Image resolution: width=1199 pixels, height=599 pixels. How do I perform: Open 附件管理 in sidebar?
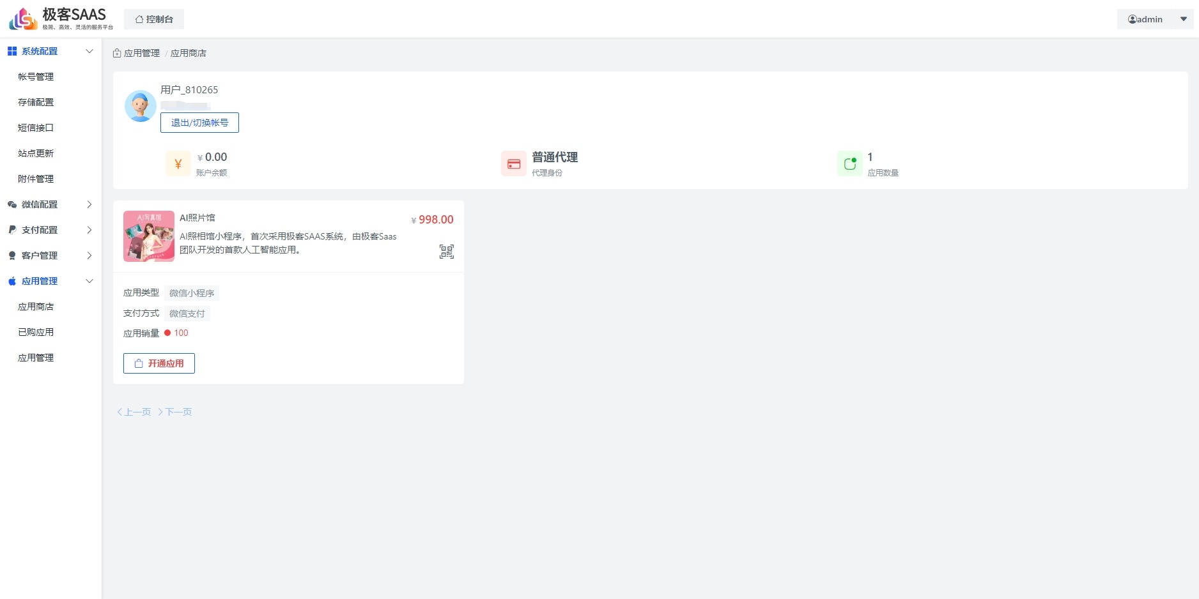(x=36, y=179)
